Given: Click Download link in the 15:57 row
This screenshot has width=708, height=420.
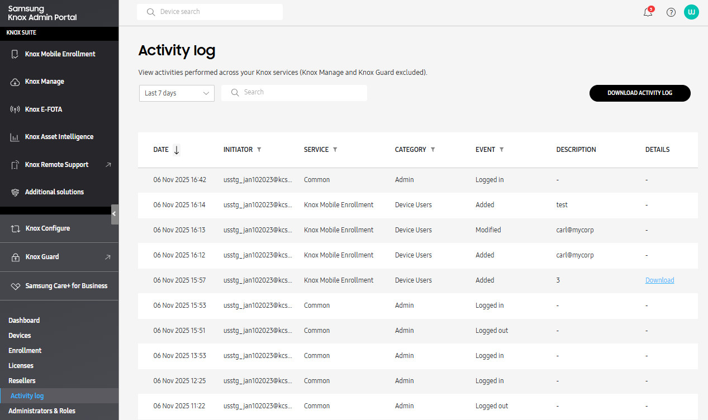Looking at the screenshot, I should pyautogui.click(x=659, y=280).
